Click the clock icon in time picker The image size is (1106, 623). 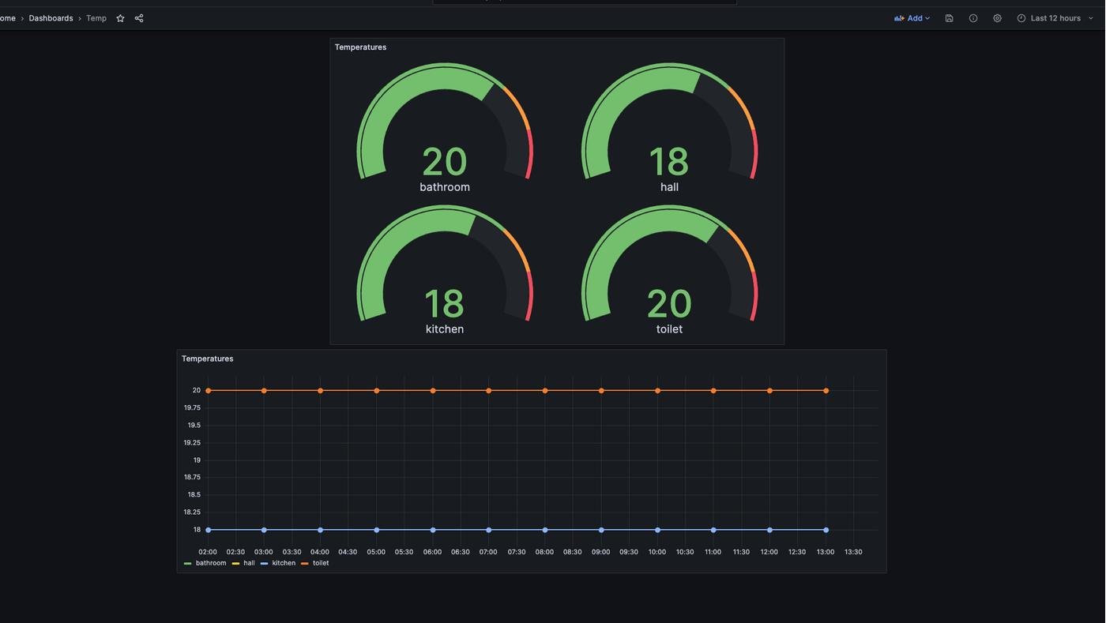[1021, 18]
